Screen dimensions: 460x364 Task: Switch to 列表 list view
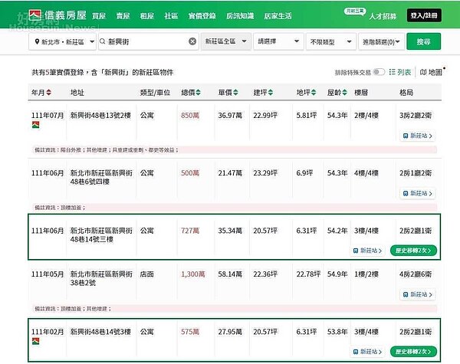[x=400, y=72]
